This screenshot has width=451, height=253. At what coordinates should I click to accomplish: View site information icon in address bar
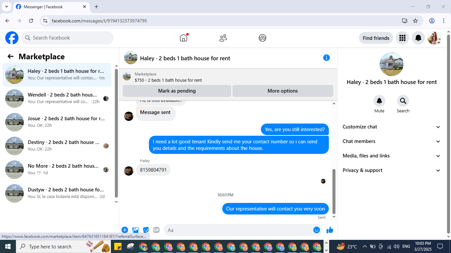coord(46,21)
